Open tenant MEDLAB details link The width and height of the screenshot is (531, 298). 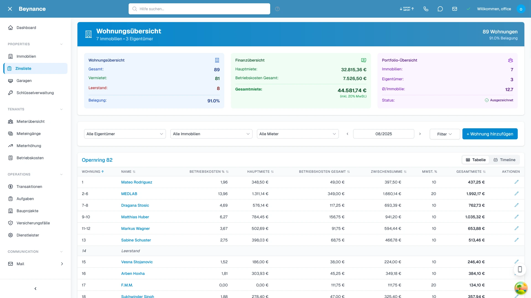pos(129,194)
